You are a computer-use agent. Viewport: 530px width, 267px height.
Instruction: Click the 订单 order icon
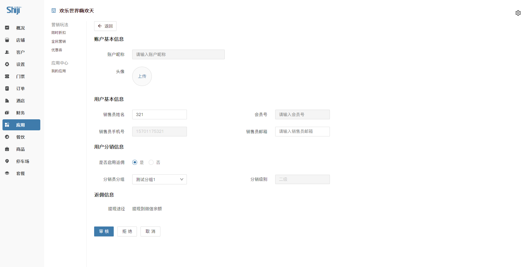[x=7, y=88]
